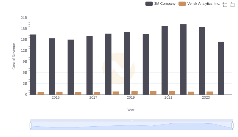The width and height of the screenshot is (238, 137).
Task: Click the tallest 3M Company bar, 2022
Action: pos(183,59)
